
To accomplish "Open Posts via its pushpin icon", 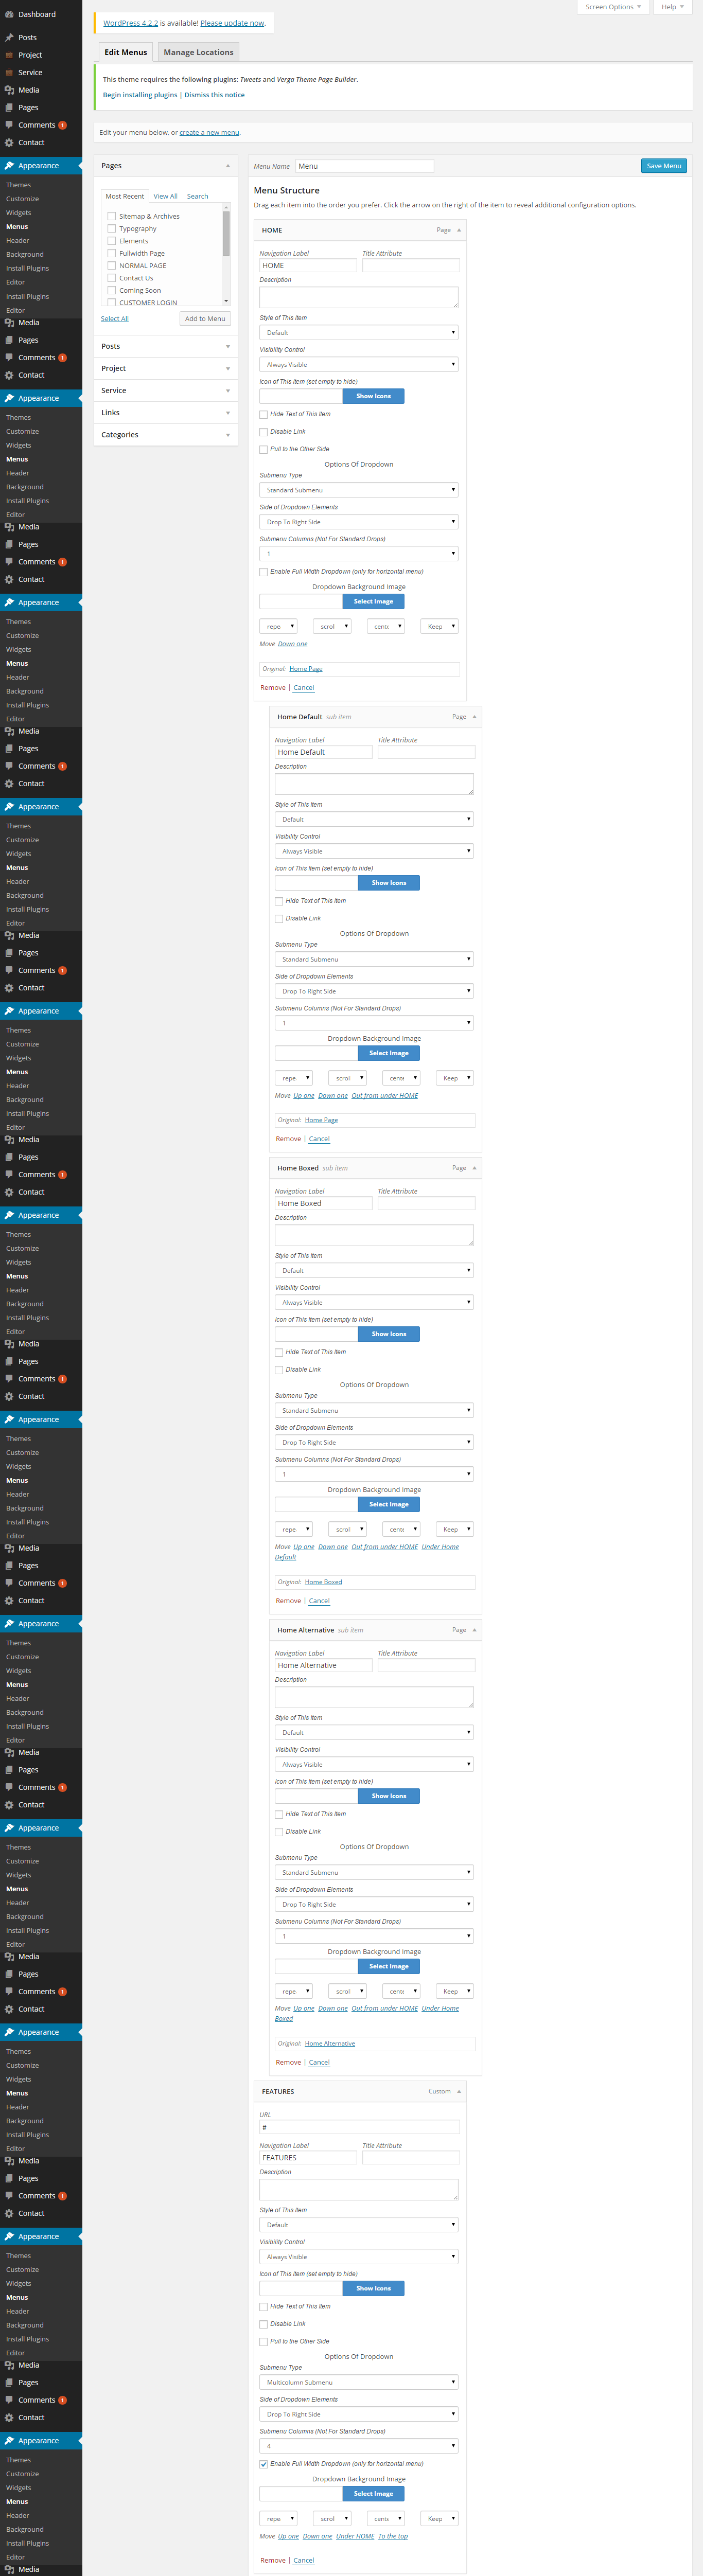I will (x=9, y=38).
